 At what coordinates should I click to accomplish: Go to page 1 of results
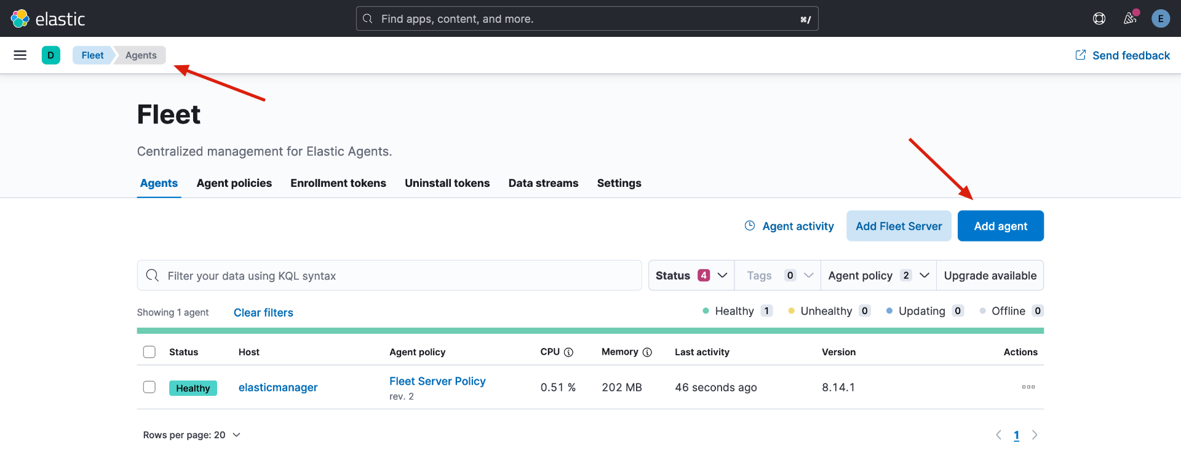[1016, 435]
